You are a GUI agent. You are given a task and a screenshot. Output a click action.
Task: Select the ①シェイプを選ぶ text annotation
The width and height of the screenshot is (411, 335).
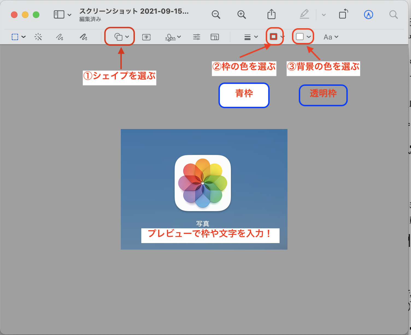click(x=119, y=77)
